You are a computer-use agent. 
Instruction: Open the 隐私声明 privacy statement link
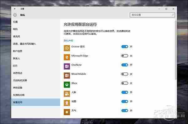(x=68, y=41)
